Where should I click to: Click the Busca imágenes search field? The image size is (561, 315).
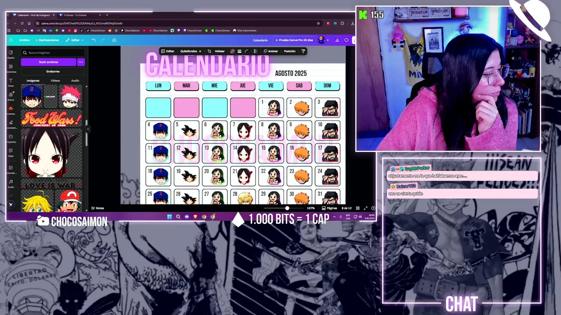tap(53, 52)
